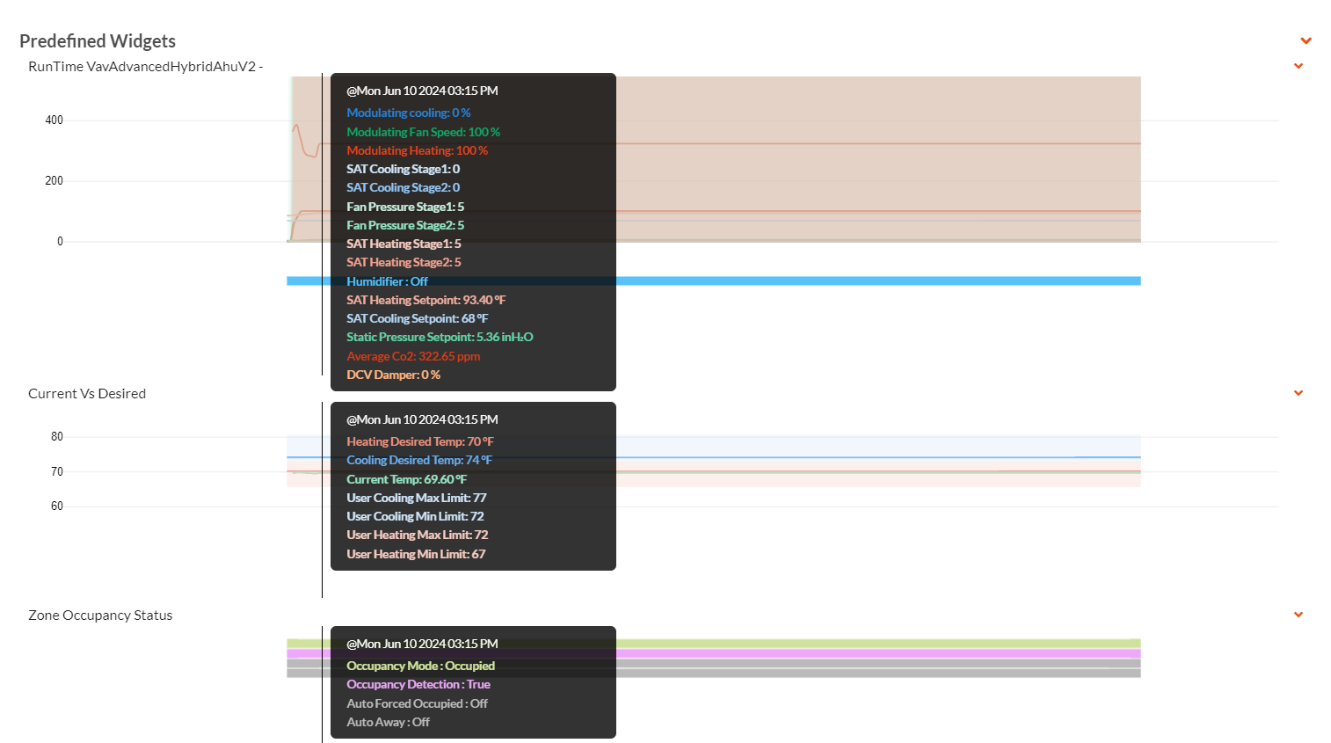Click the 400 y-axis label on RunTime chart
Image resolution: width=1331 pixels, height=743 pixels.
(x=54, y=120)
